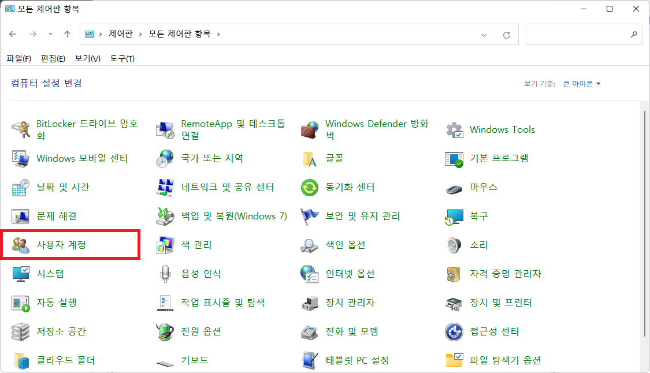The height and width of the screenshot is (373, 650).
Task: Click the 사용자 계정 people icon
Action: (20, 245)
